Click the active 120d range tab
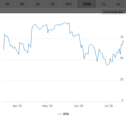The height and width of the screenshot is (121, 126). 87,4
